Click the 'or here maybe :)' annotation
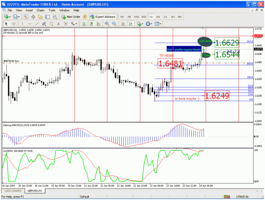Screen dimensions: 265x200 [187, 99]
